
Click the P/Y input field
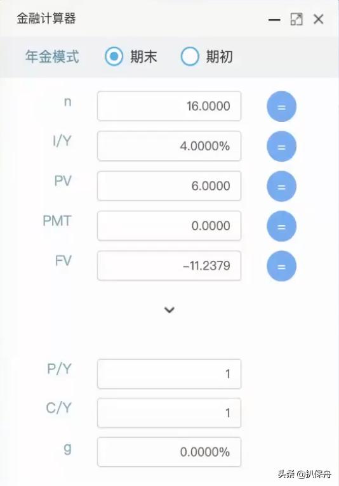pyautogui.click(x=169, y=374)
